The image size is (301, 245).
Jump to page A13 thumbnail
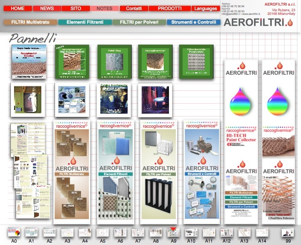(244, 232)
